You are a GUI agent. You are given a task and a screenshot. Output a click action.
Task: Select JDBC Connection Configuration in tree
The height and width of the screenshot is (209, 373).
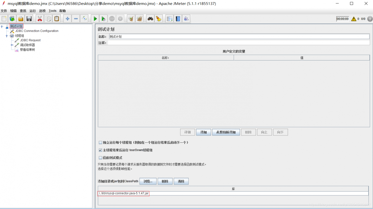click(x=37, y=31)
